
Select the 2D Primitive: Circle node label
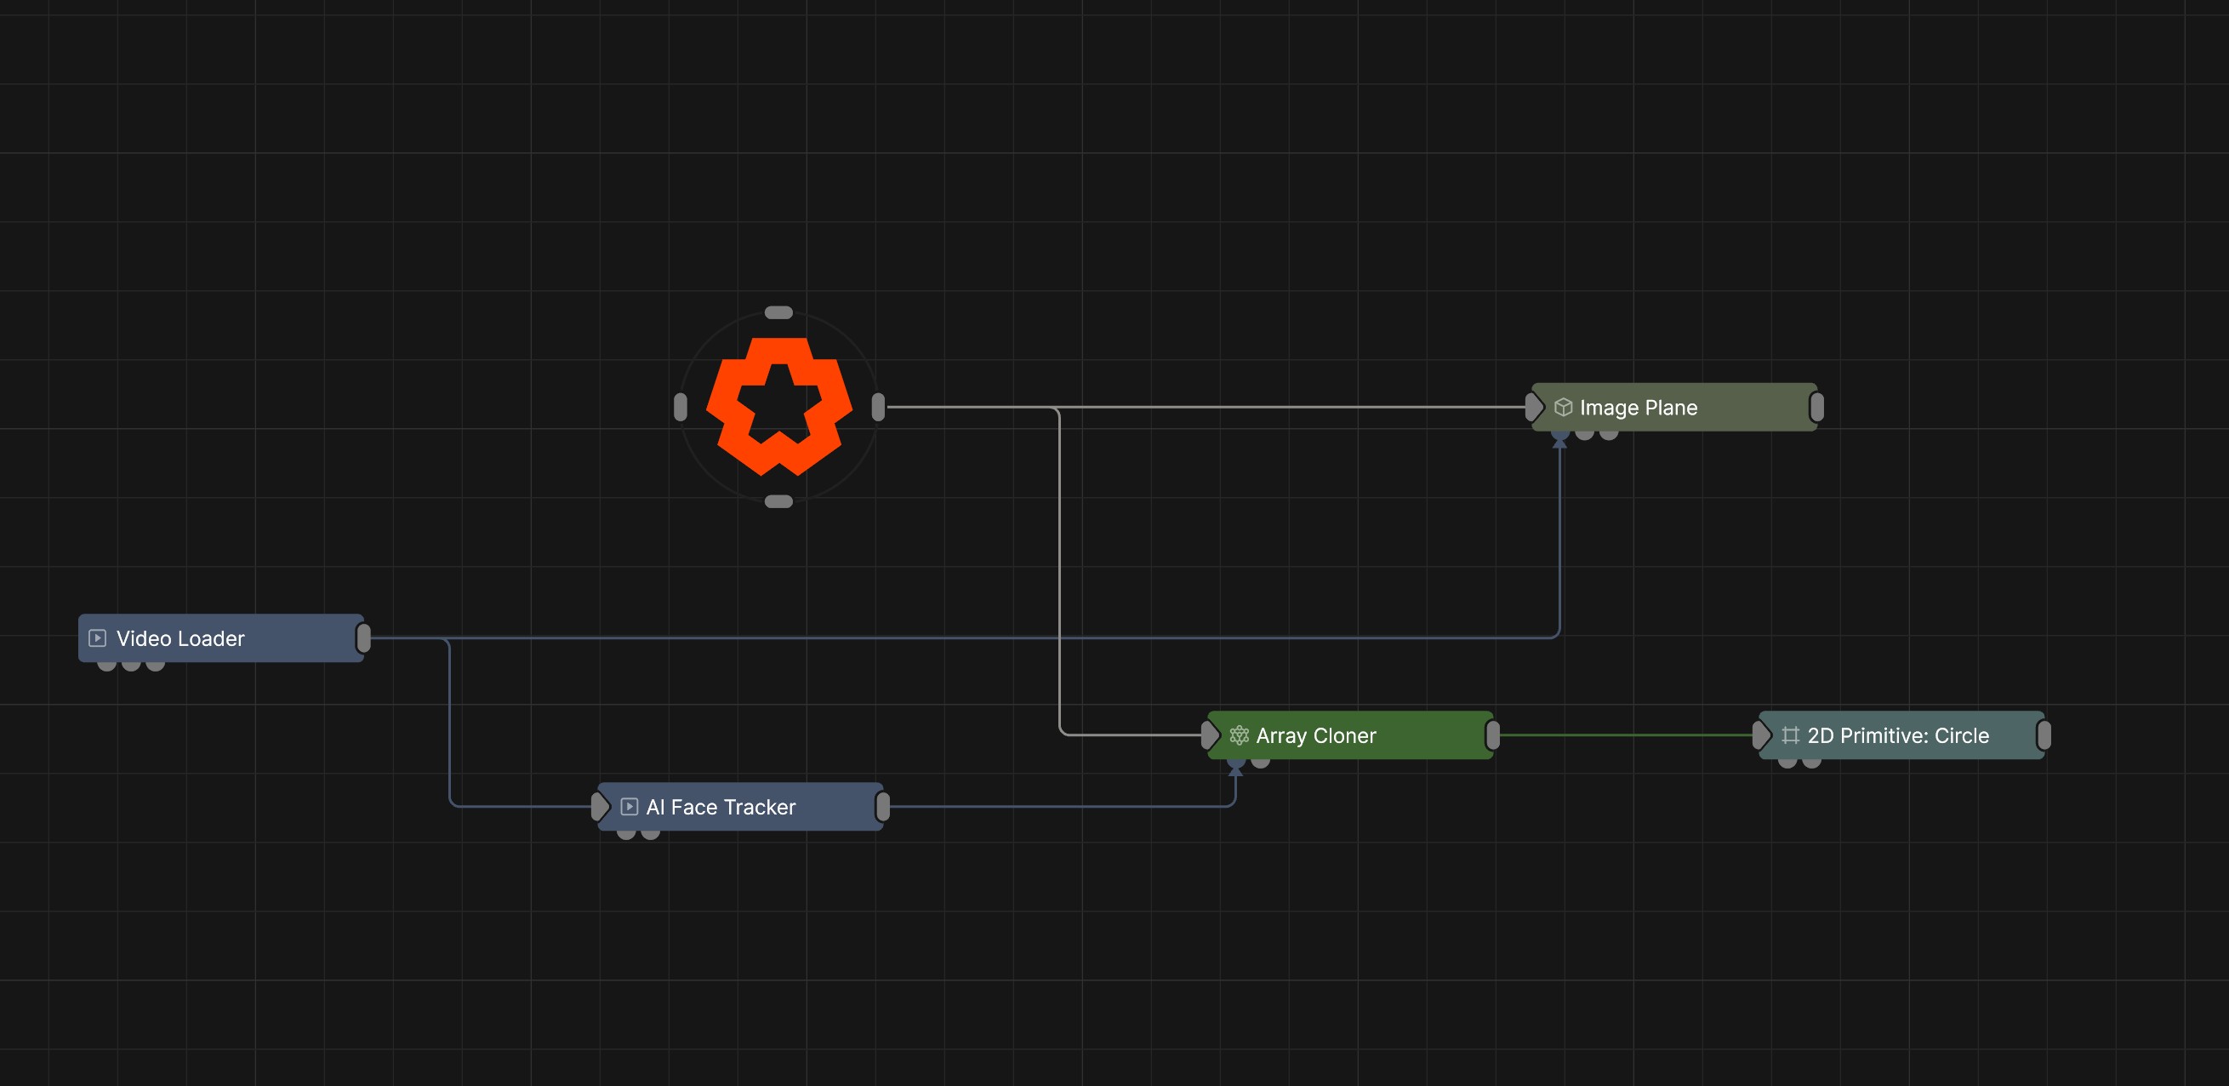coord(1897,735)
